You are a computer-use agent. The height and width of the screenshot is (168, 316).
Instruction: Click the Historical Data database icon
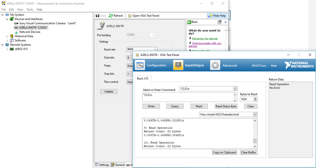[x=12, y=36]
